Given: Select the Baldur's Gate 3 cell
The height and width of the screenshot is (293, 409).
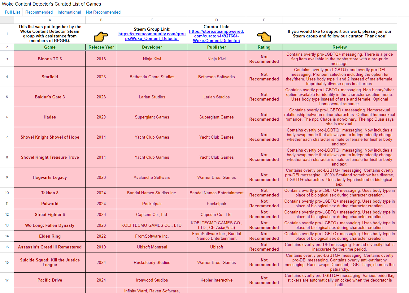Looking at the screenshot, I should pos(50,97).
